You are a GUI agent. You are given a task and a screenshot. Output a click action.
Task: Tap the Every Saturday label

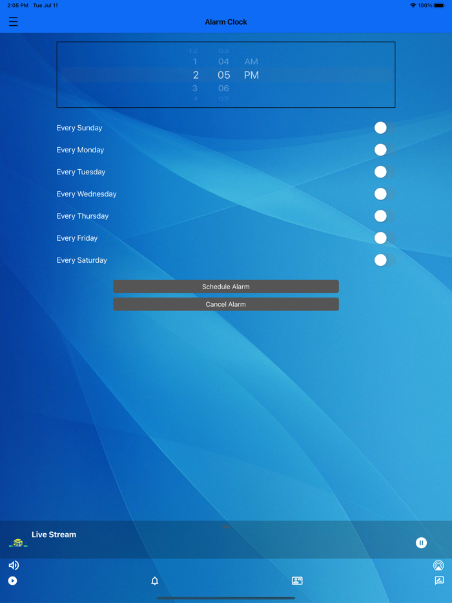tap(82, 260)
